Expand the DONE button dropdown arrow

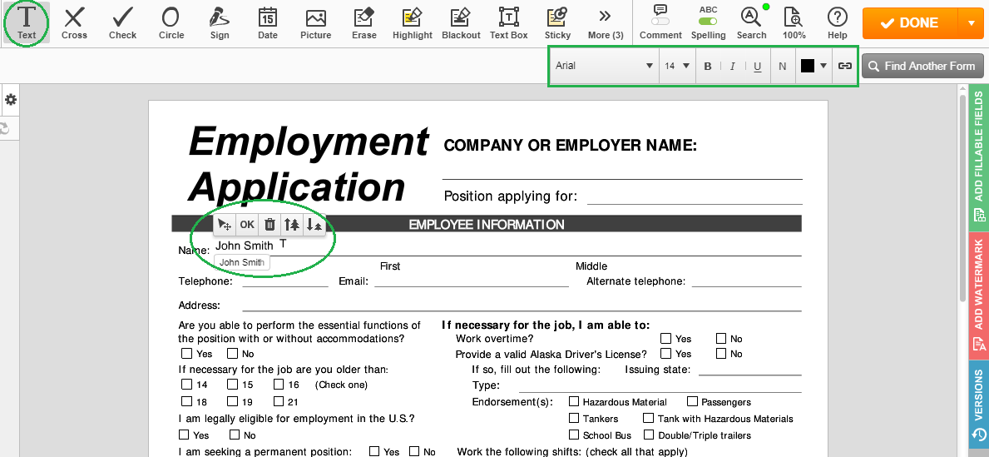[x=971, y=22]
